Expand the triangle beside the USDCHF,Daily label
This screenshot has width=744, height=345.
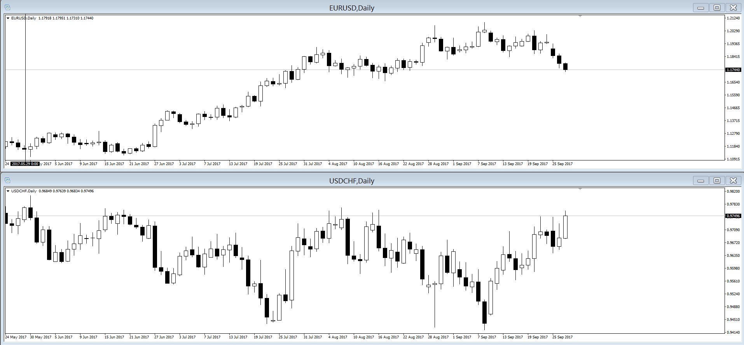[x=8, y=191]
